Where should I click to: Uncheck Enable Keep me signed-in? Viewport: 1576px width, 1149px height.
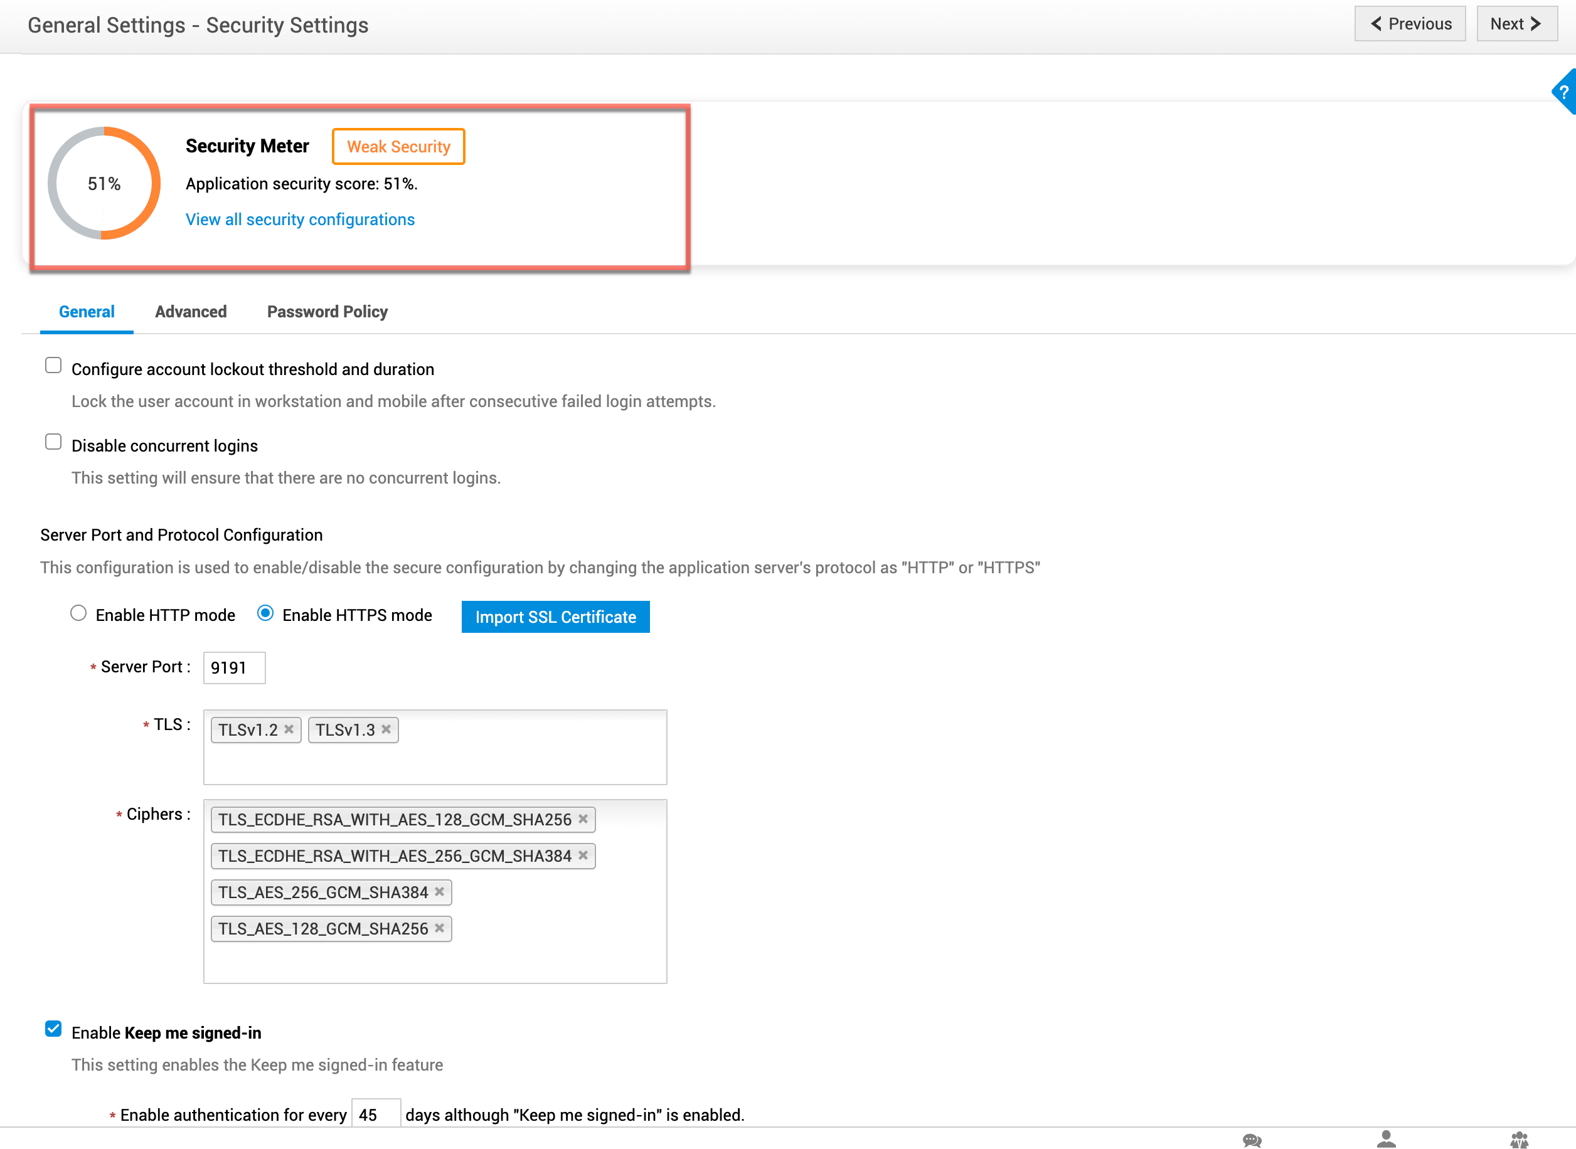coord(53,1029)
